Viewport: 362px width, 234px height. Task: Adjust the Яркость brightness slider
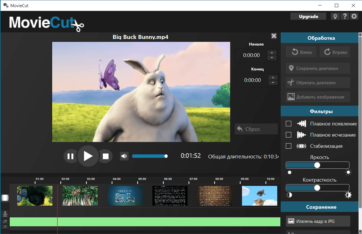318,165
